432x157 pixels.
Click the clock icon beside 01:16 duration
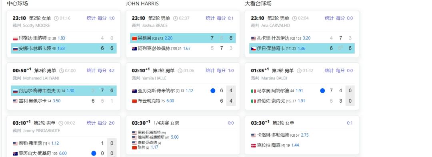[x=56, y=18]
